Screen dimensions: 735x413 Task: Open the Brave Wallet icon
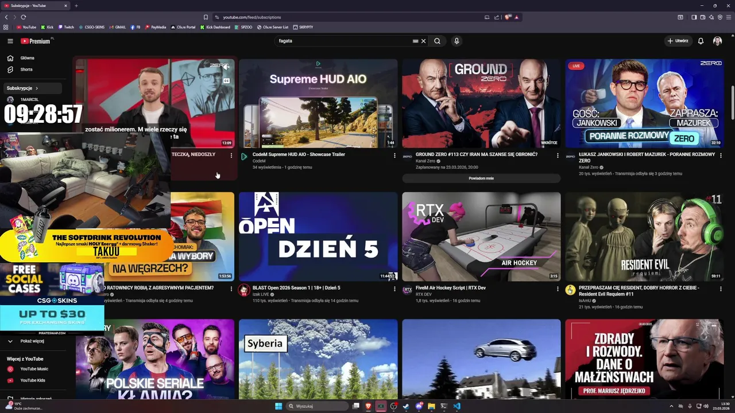coord(703,17)
